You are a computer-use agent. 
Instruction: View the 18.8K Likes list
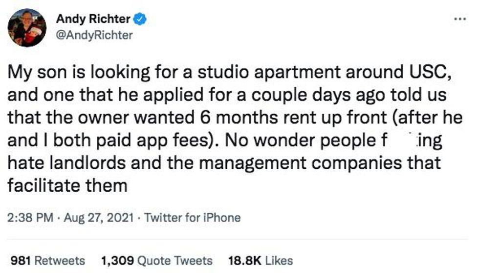coord(261,260)
